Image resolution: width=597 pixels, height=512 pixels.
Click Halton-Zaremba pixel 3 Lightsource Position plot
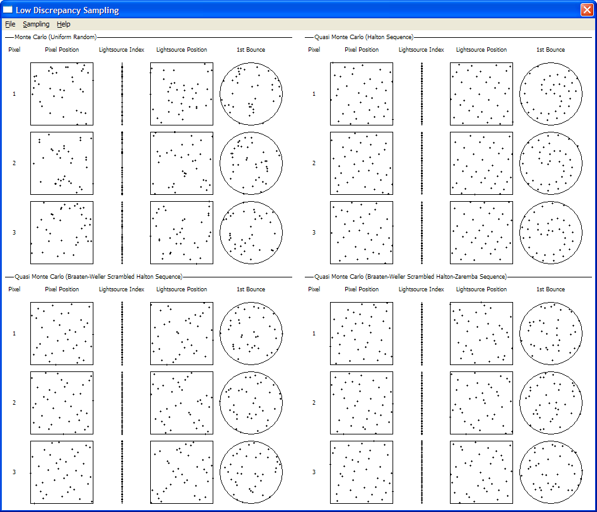tap(482, 472)
